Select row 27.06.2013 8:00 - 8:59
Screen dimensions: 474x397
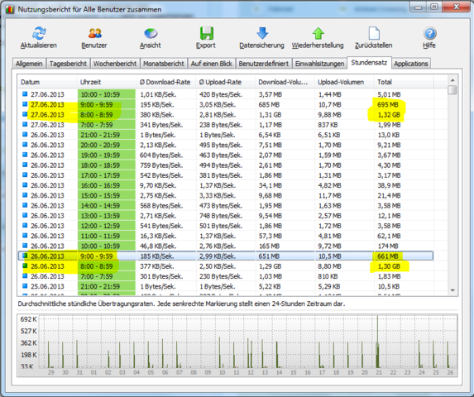coord(226,115)
